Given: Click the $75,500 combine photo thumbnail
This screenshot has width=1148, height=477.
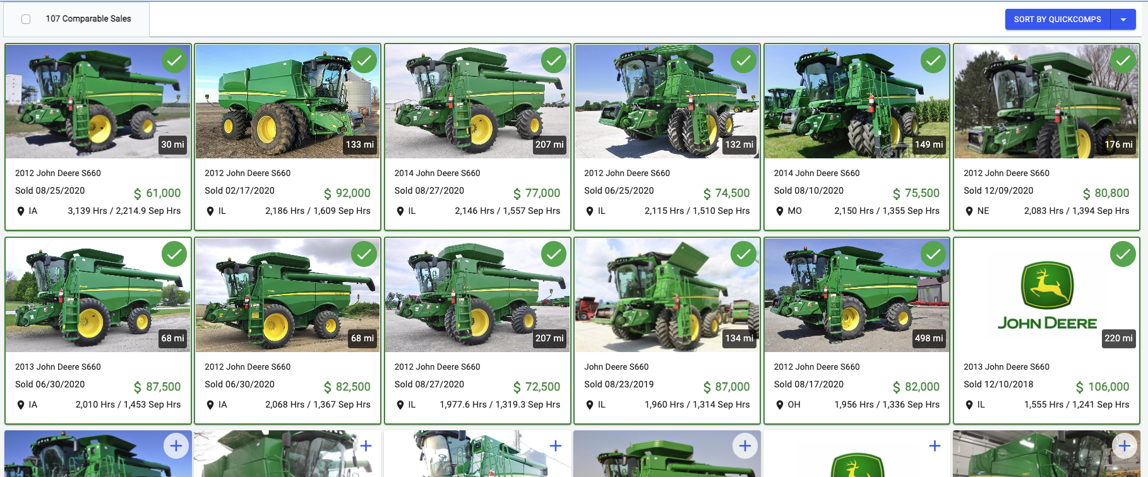Looking at the screenshot, I should [857, 102].
